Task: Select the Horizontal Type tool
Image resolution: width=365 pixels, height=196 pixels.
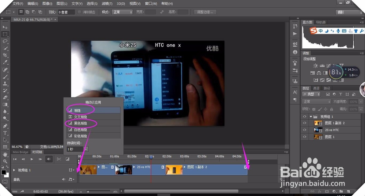Action: (5, 133)
